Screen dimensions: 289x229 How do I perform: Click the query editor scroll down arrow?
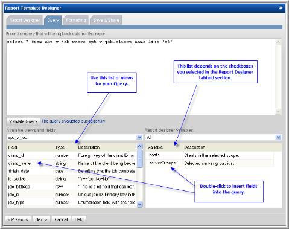pyautogui.click(x=278, y=111)
